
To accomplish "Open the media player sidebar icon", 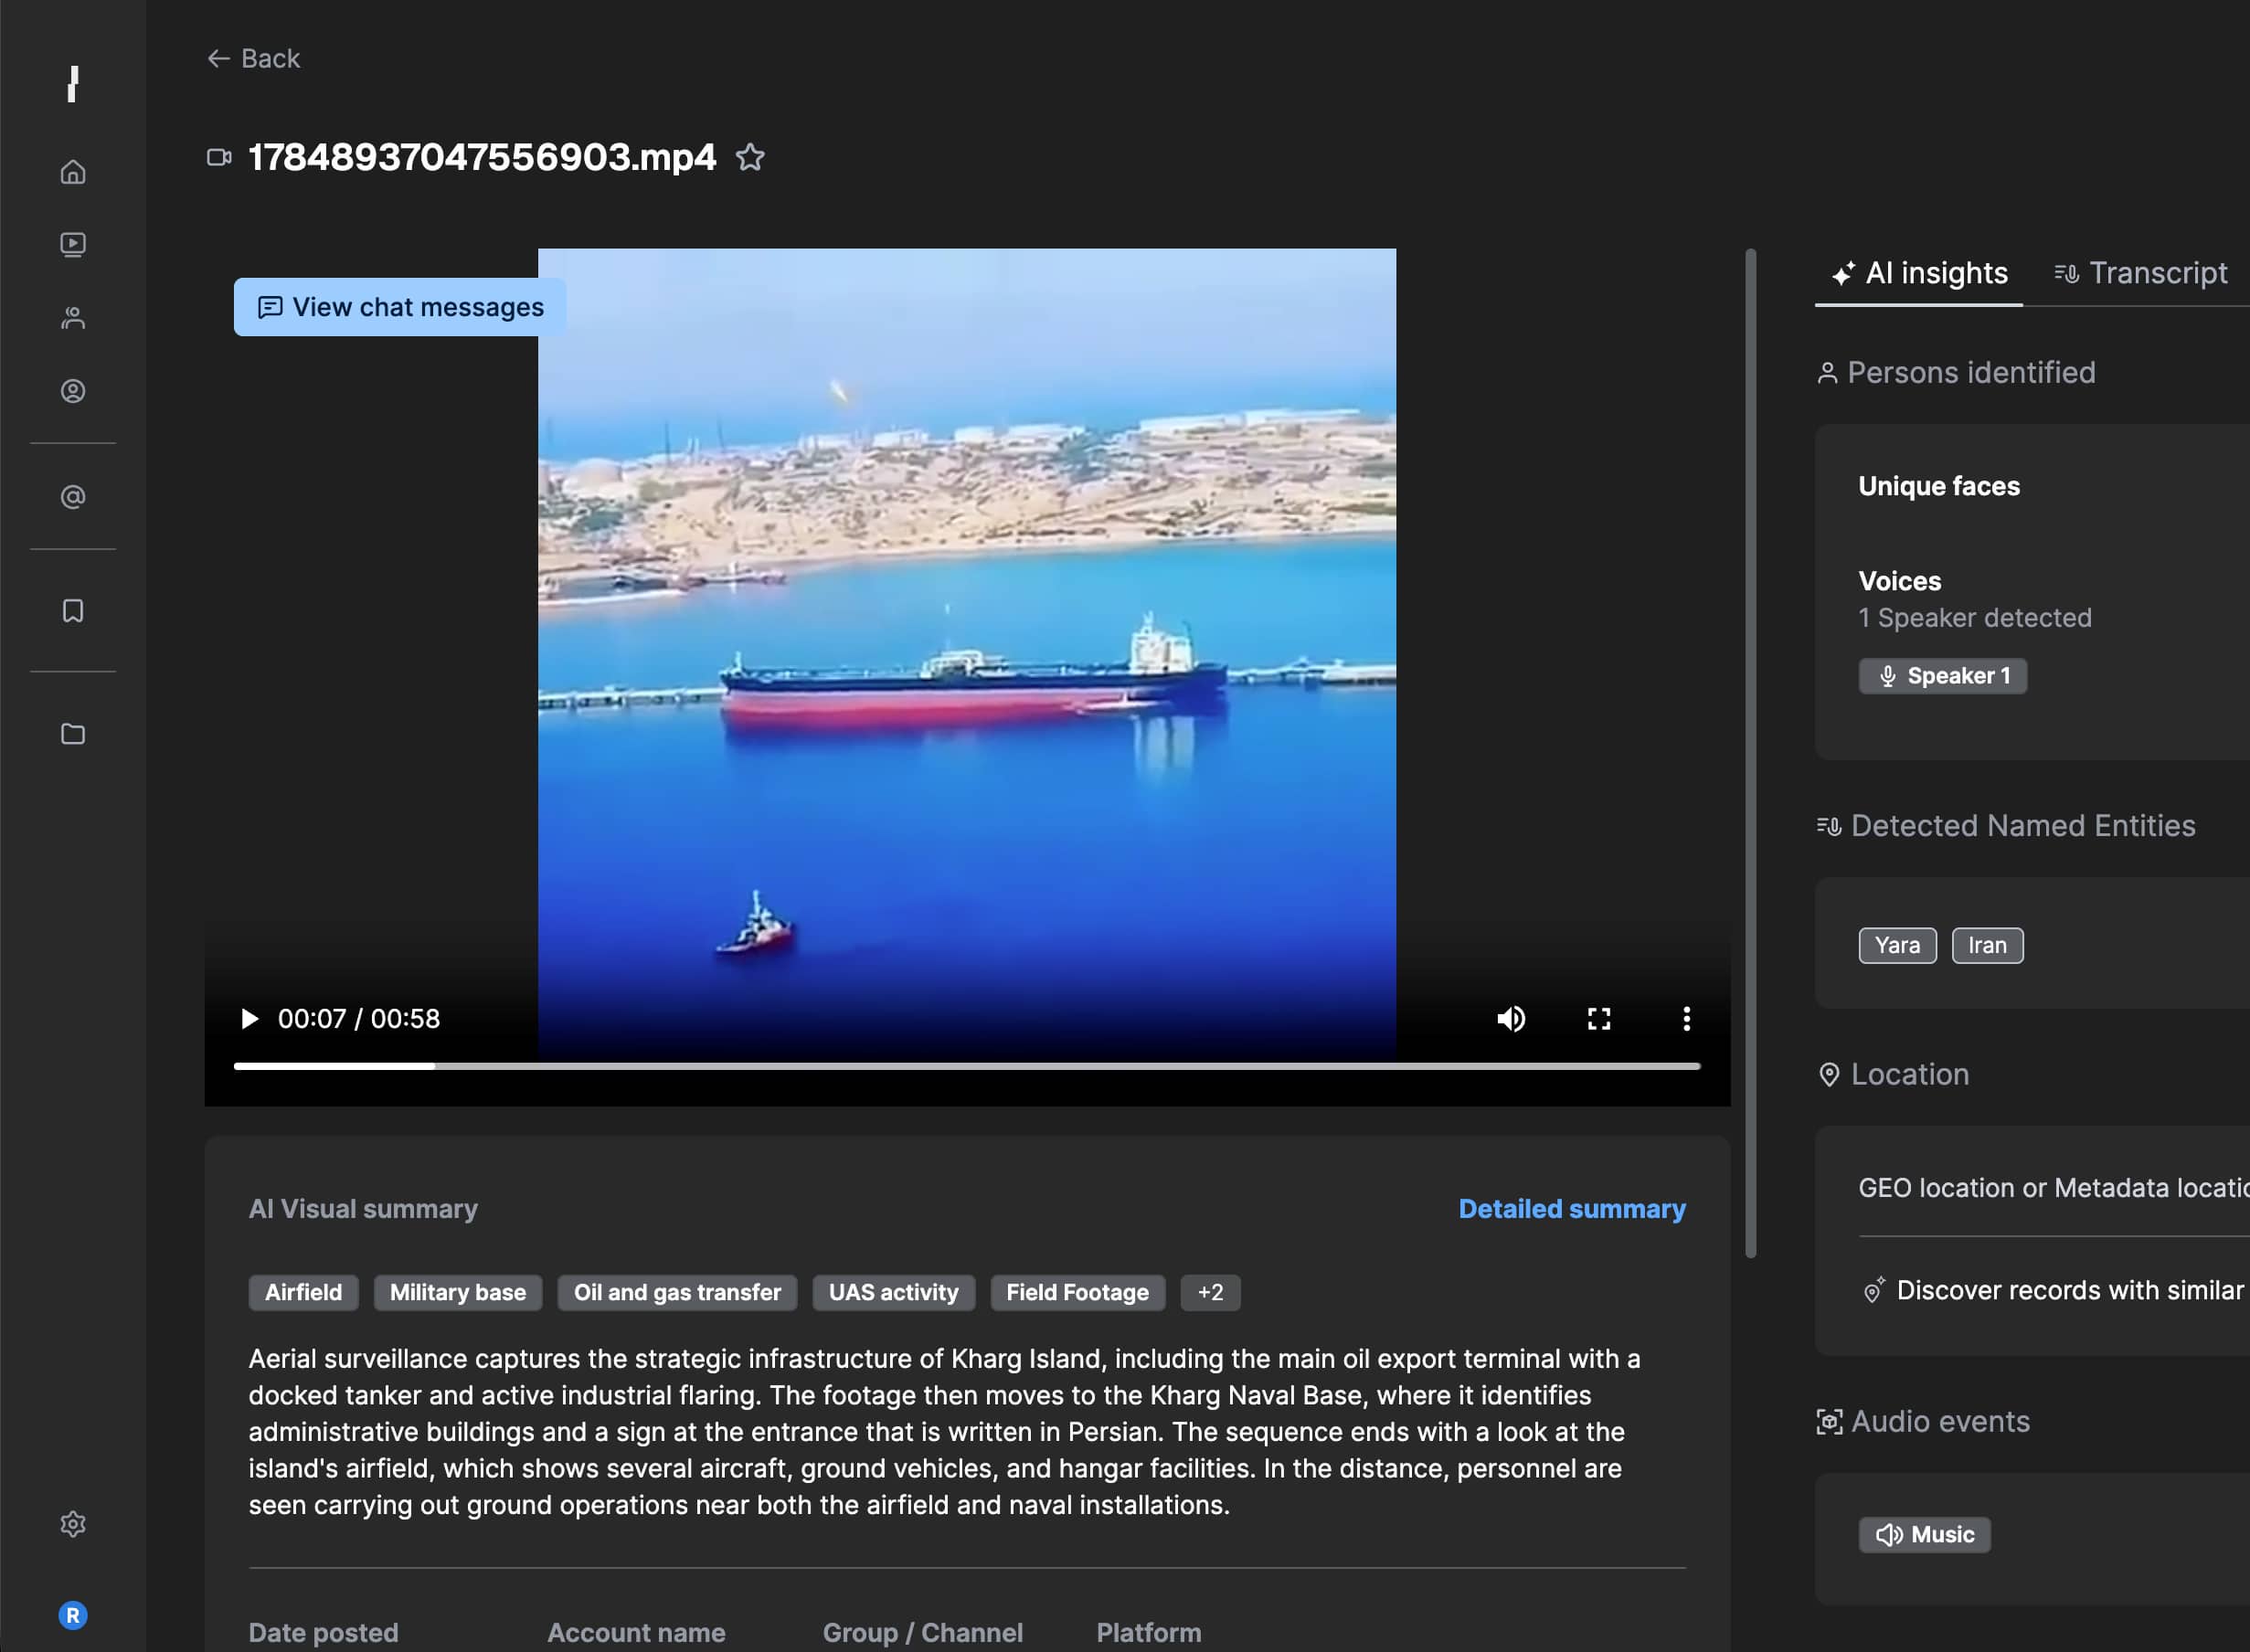I will click(73, 245).
